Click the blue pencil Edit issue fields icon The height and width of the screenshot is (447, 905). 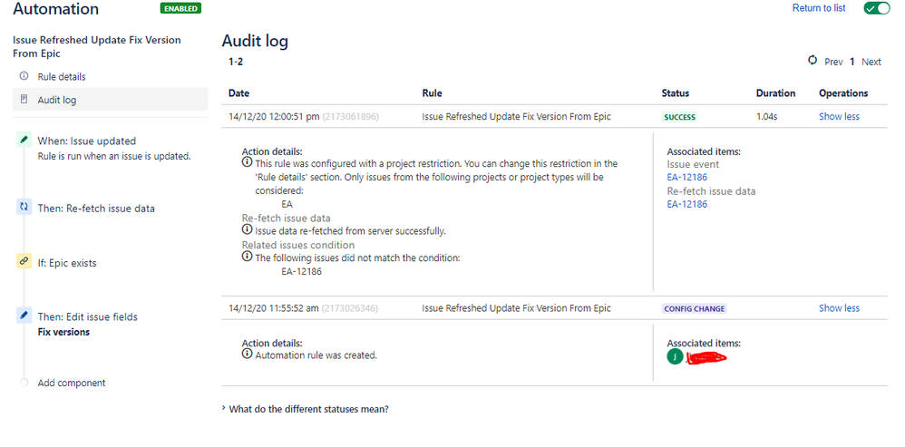tap(24, 316)
